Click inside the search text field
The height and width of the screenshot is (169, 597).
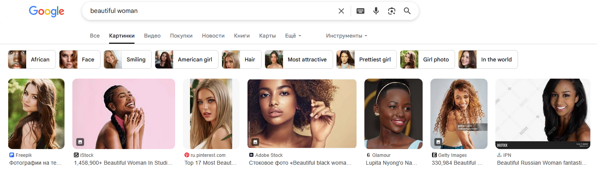pyautogui.click(x=211, y=11)
